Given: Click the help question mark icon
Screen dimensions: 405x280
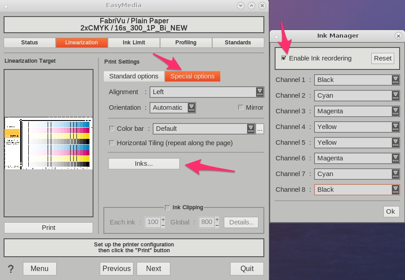Looking at the screenshot, I should [x=11, y=269].
